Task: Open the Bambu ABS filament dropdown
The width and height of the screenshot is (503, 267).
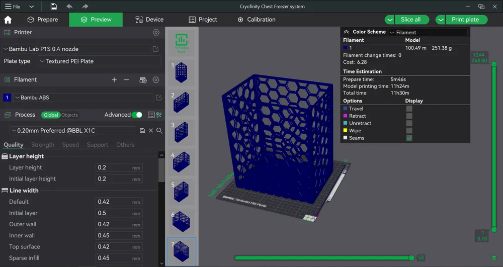Action: pos(83,98)
